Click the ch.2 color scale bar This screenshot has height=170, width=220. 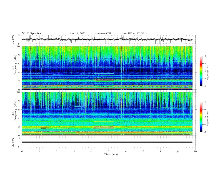pos(201,117)
